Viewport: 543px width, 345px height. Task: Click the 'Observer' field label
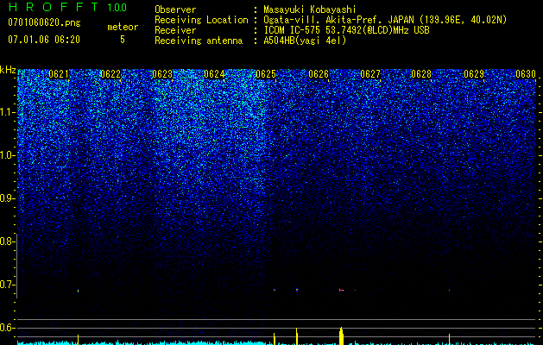[x=175, y=9]
